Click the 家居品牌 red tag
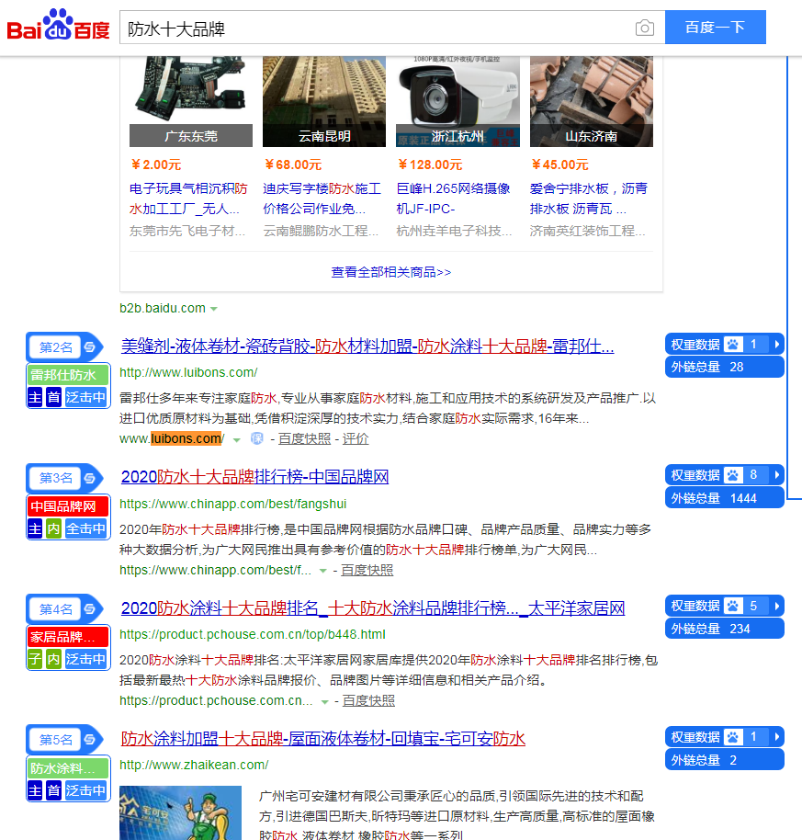This screenshot has width=802, height=840. click(68, 637)
